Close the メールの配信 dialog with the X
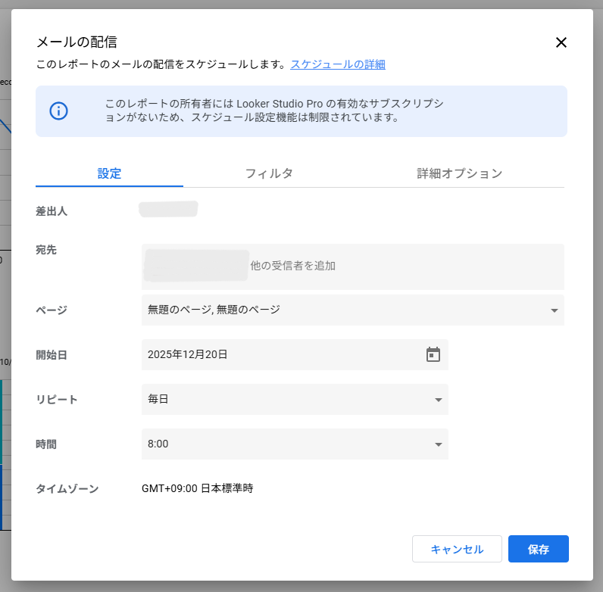Image resolution: width=603 pixels, height=592 pixels. click(x=561, y=42)
